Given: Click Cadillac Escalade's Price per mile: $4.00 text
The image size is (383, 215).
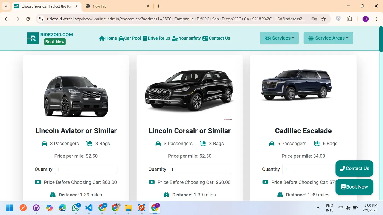Looking at the screenshot, I should pos(303,156).
